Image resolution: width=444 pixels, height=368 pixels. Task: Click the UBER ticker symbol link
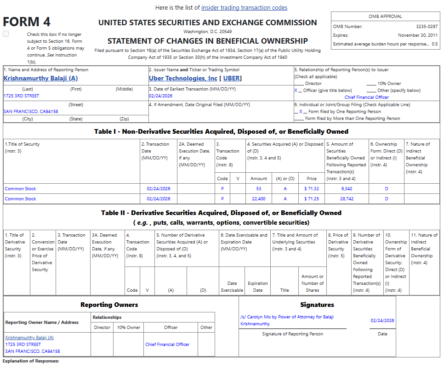[x=231, y=78]
